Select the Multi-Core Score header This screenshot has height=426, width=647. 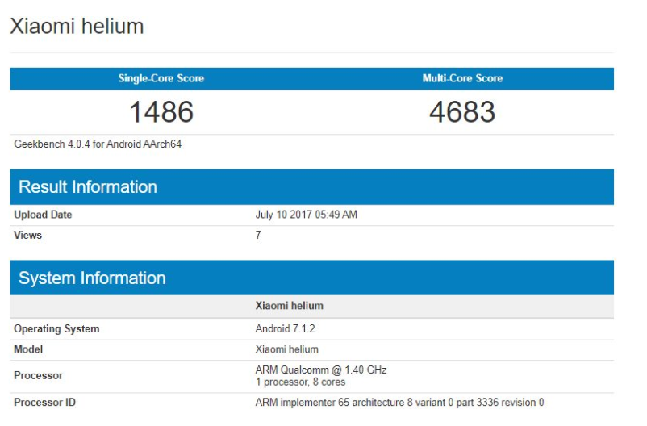click(462, 78)
